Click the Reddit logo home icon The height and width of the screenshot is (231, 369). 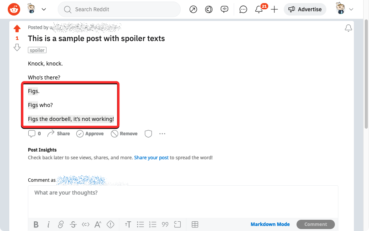point(14,9)
